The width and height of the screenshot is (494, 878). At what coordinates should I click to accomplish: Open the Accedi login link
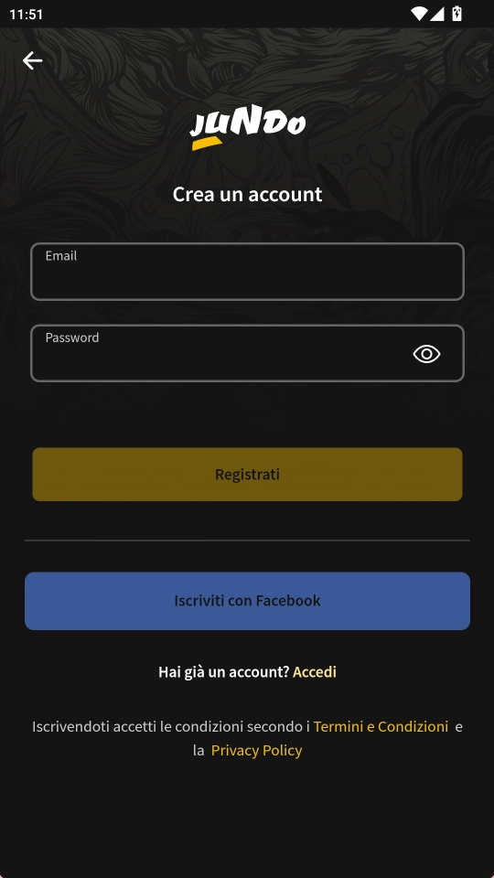click(x=315, y=671)
